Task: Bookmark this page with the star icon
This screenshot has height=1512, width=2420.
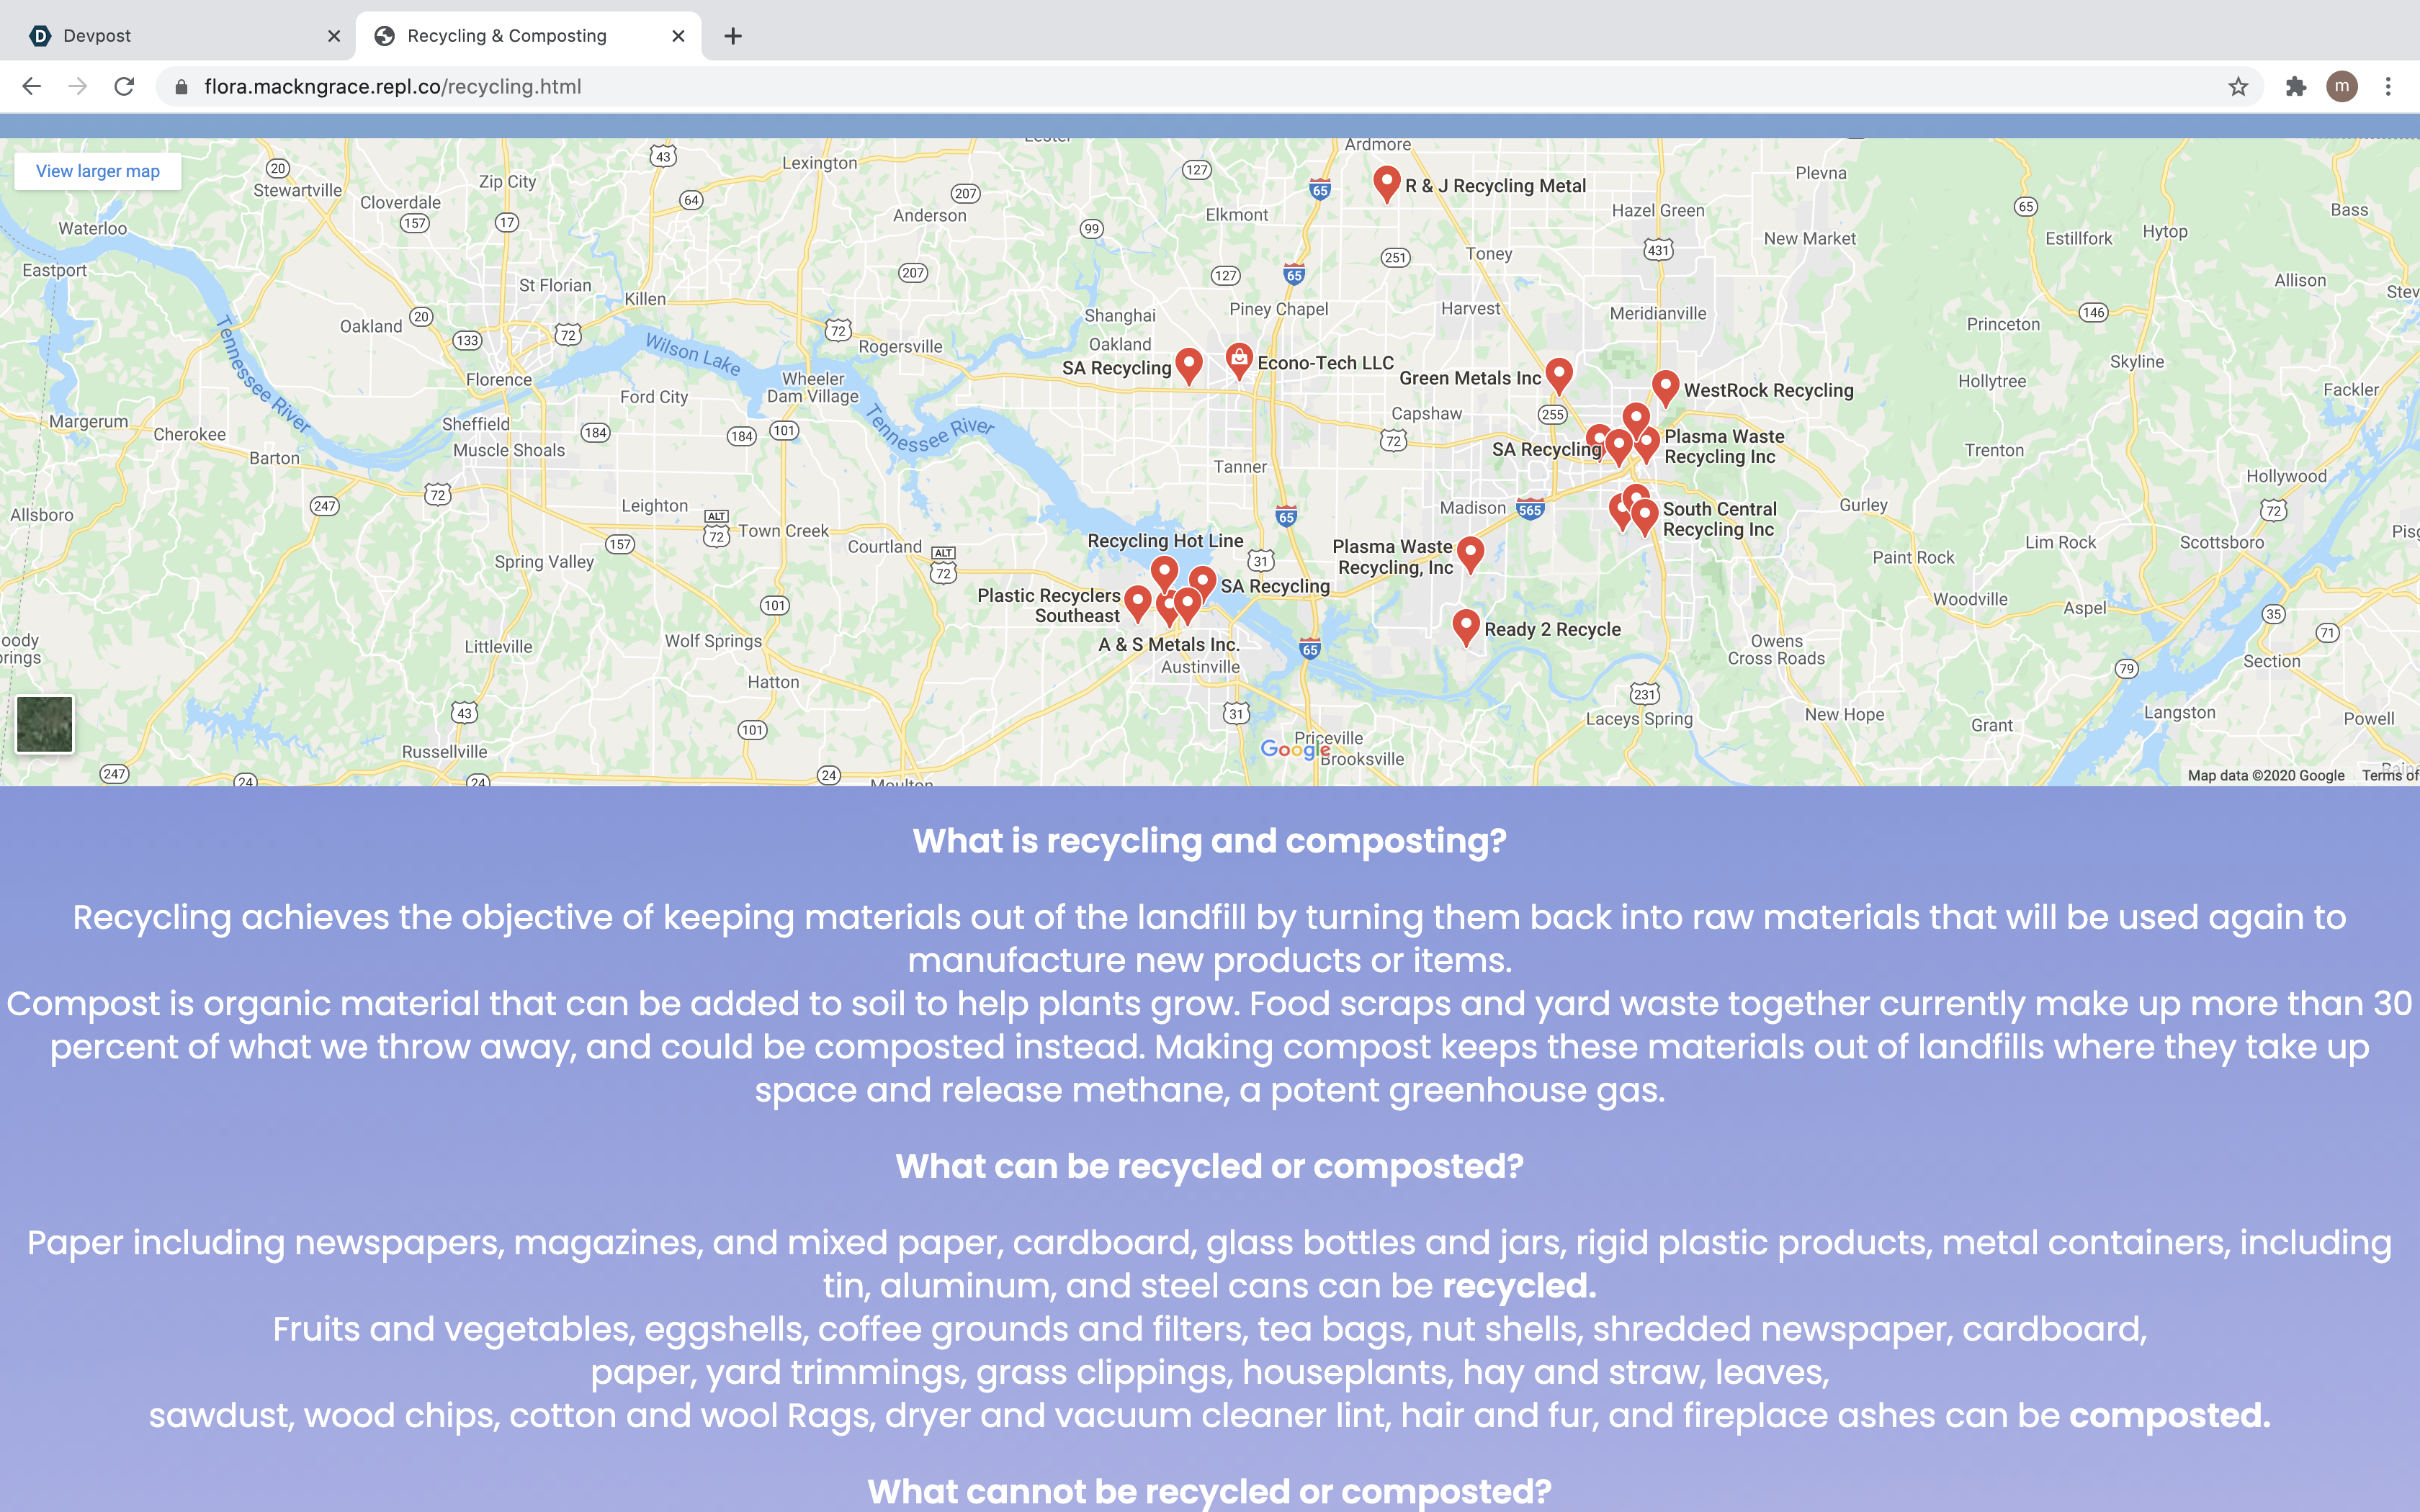Action: (x=2238, y=87)
